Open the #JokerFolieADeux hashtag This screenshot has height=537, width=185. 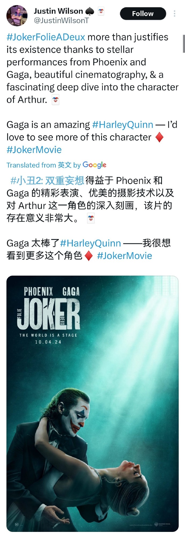46,37
